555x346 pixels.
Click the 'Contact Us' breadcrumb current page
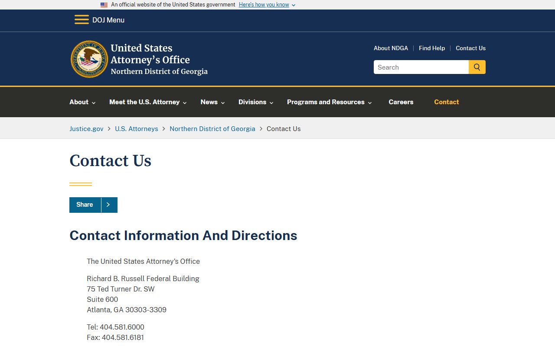pos(284,128)
